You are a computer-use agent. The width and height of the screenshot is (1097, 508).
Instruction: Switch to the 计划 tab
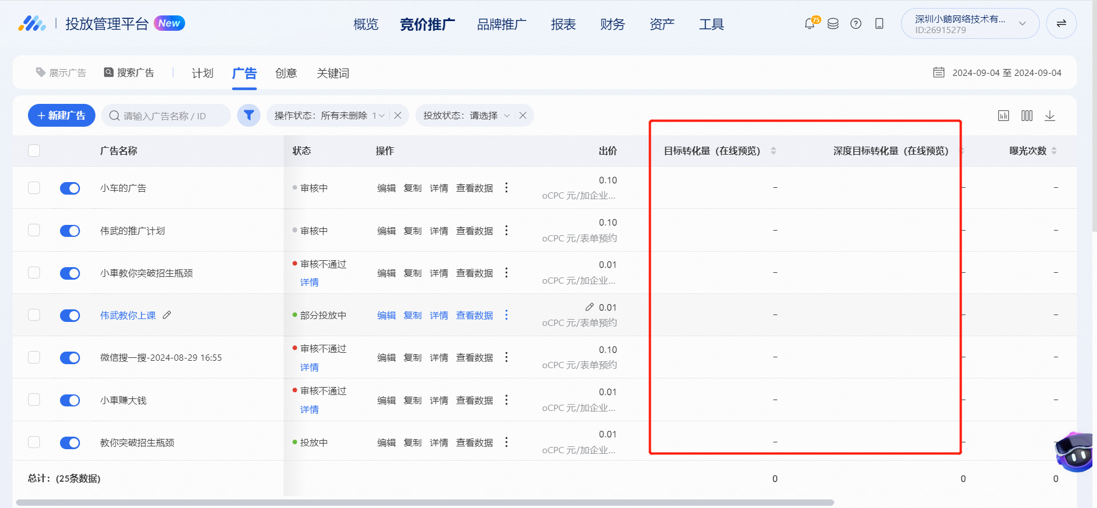202,73
